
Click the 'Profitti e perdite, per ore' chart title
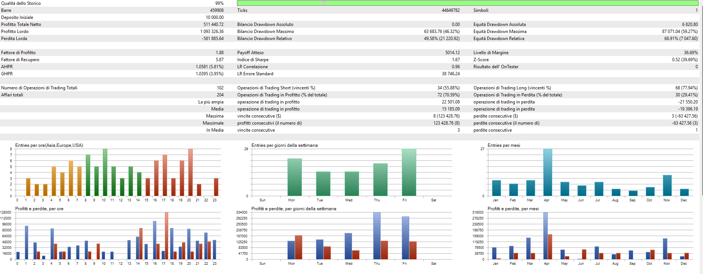(x=39, y=209)
